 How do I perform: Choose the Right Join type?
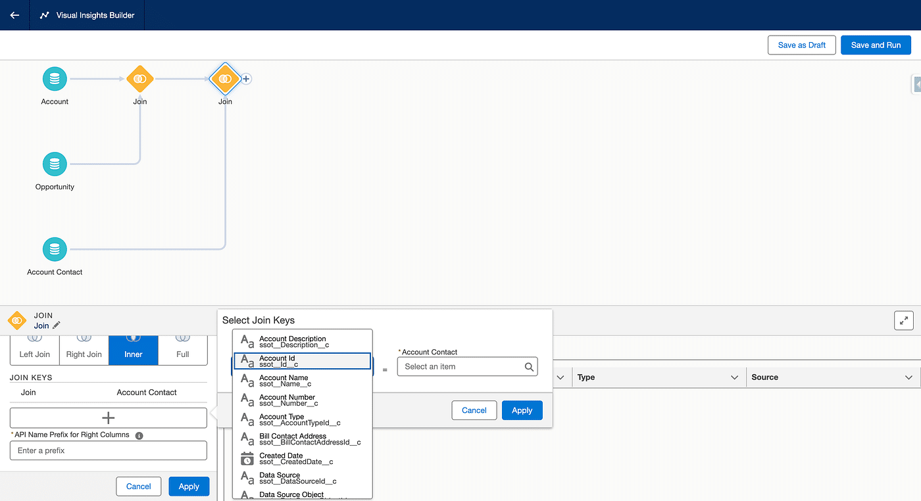click(84, 350)
